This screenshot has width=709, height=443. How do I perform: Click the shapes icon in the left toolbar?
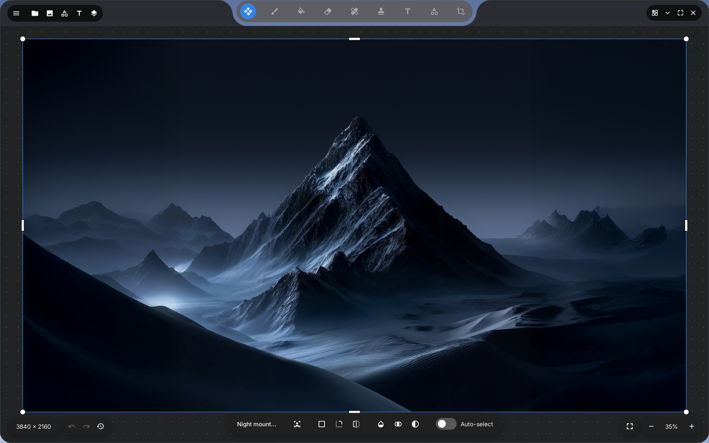pyautogui.click(x=64, y=13)
